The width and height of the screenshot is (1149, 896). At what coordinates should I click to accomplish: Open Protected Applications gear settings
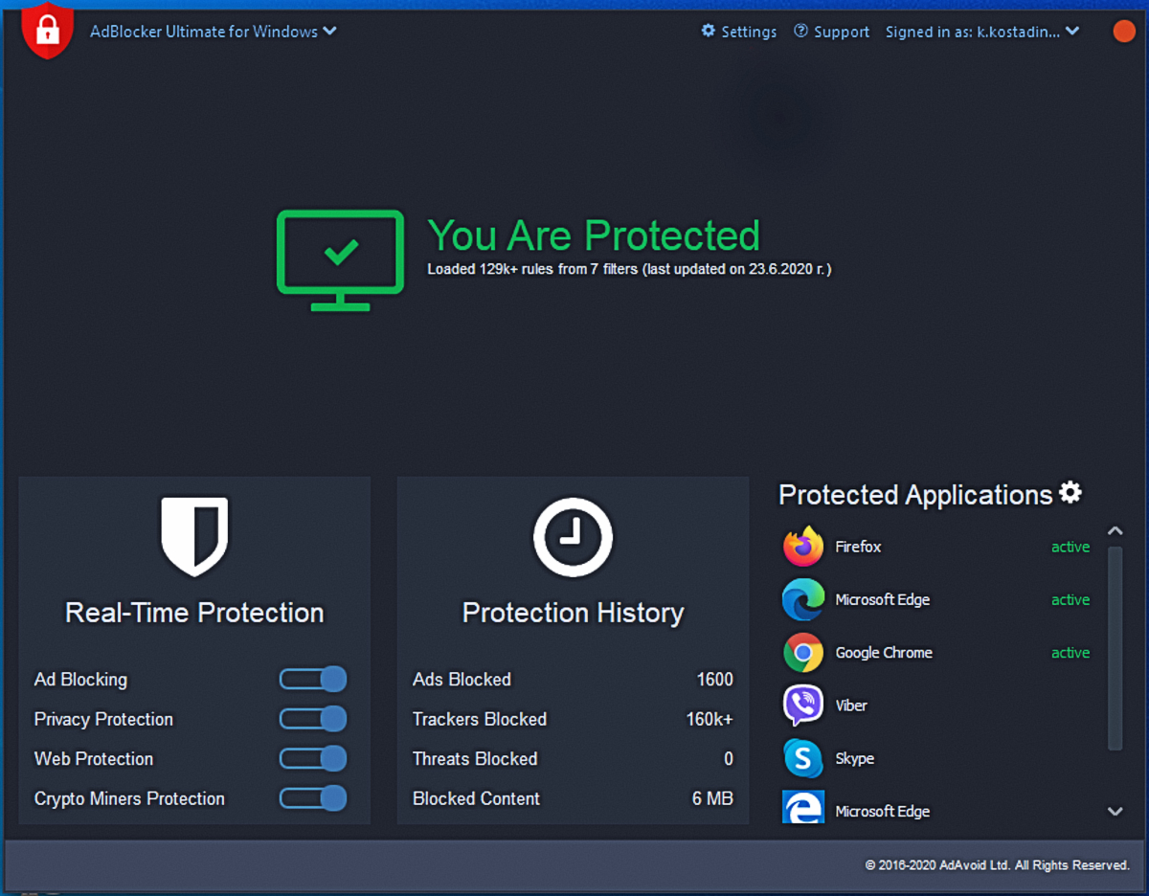pyautogui.click(x=1070, y=494)
